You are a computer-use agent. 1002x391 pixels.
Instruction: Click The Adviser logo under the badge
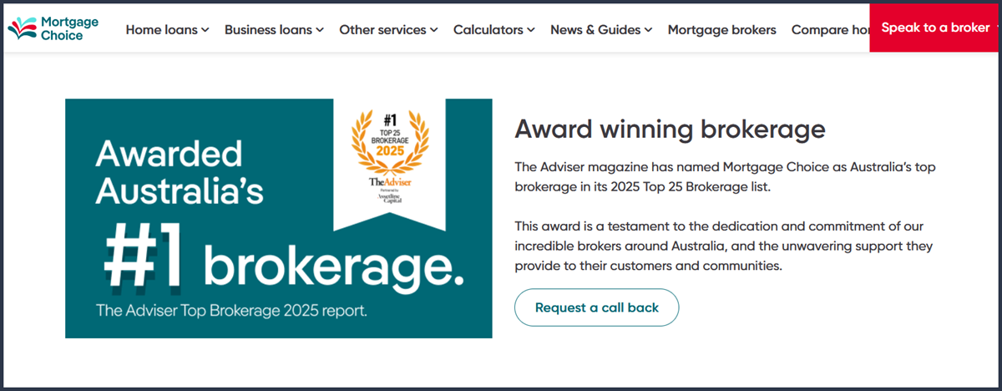click(390, 181)
